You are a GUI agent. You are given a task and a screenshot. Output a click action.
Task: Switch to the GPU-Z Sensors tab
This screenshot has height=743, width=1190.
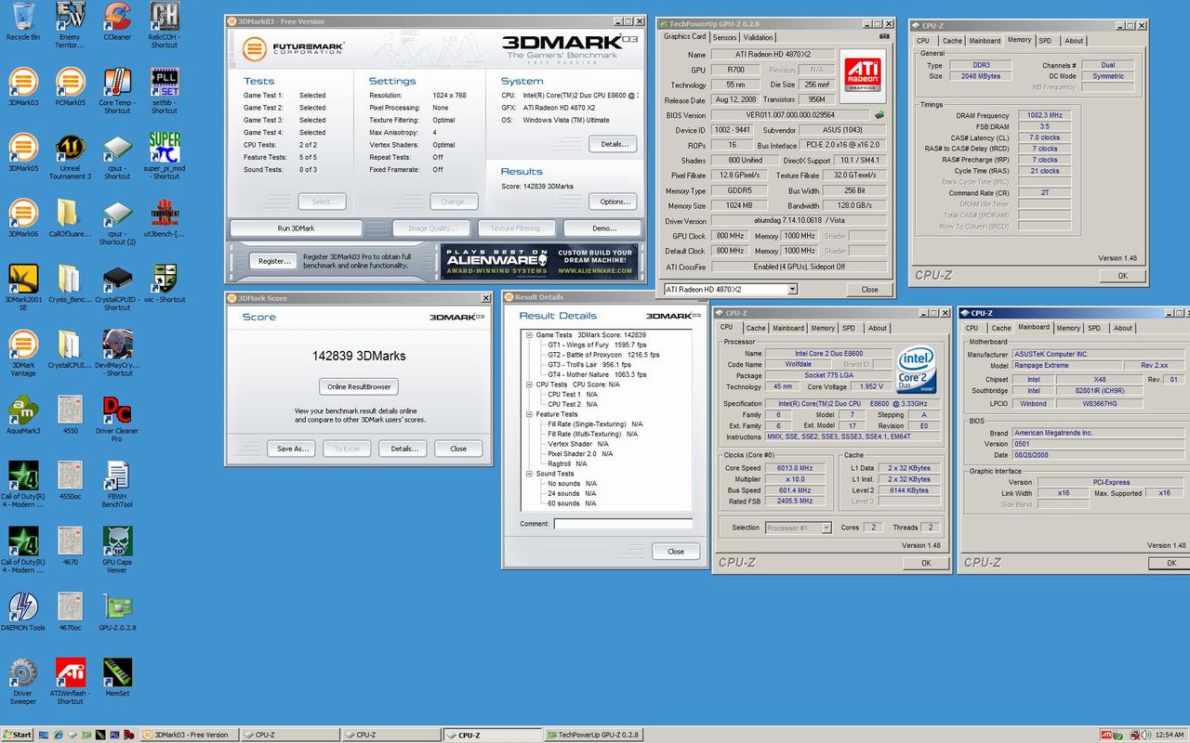pos(724,37)
